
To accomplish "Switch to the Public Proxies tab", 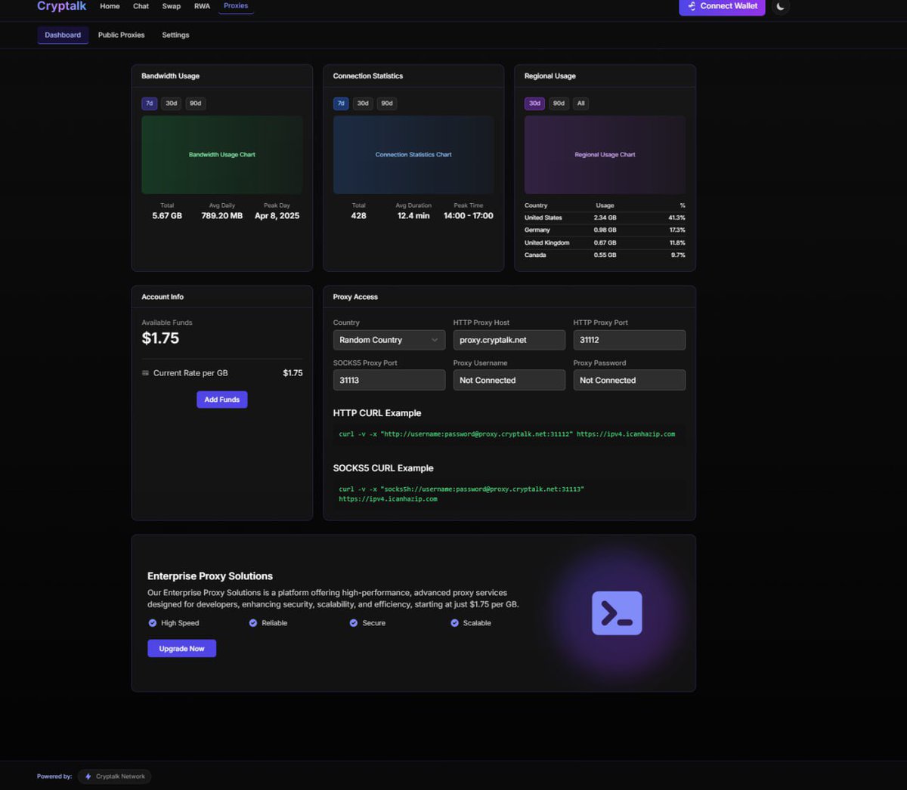I will coord(121,35).
